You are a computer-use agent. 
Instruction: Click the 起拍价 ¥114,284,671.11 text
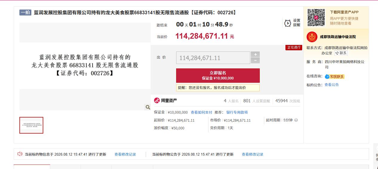(174, 120)
